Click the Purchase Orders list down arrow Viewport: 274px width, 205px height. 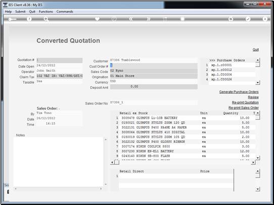258,83
